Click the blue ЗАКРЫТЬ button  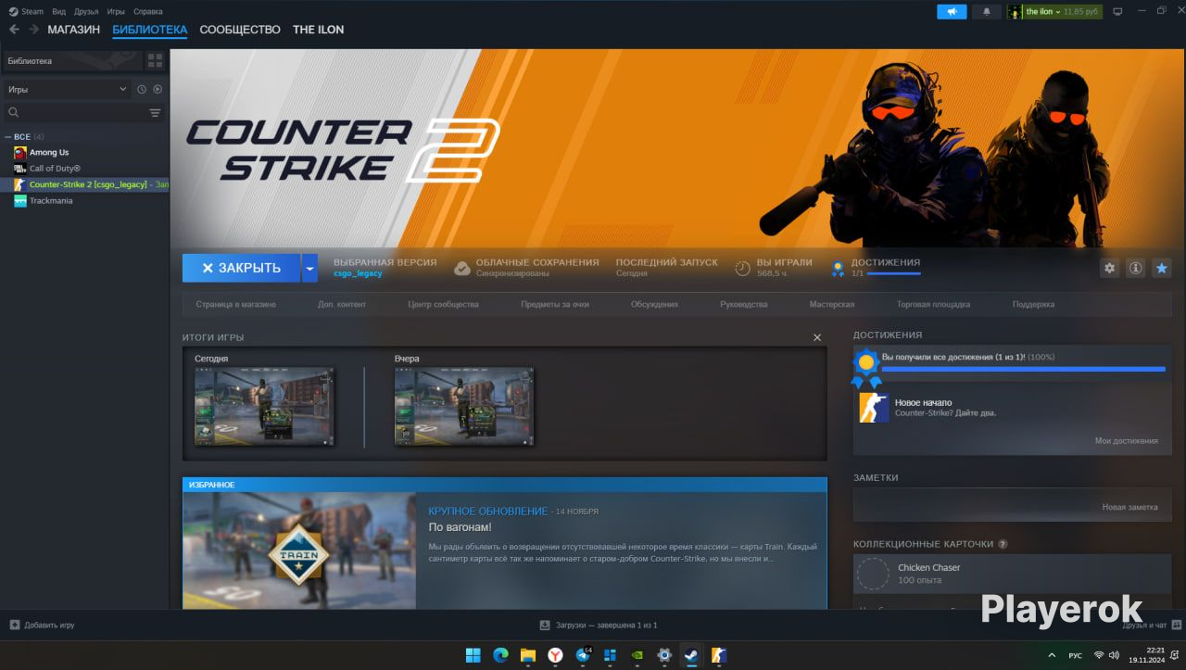click(x=241, y=268)
